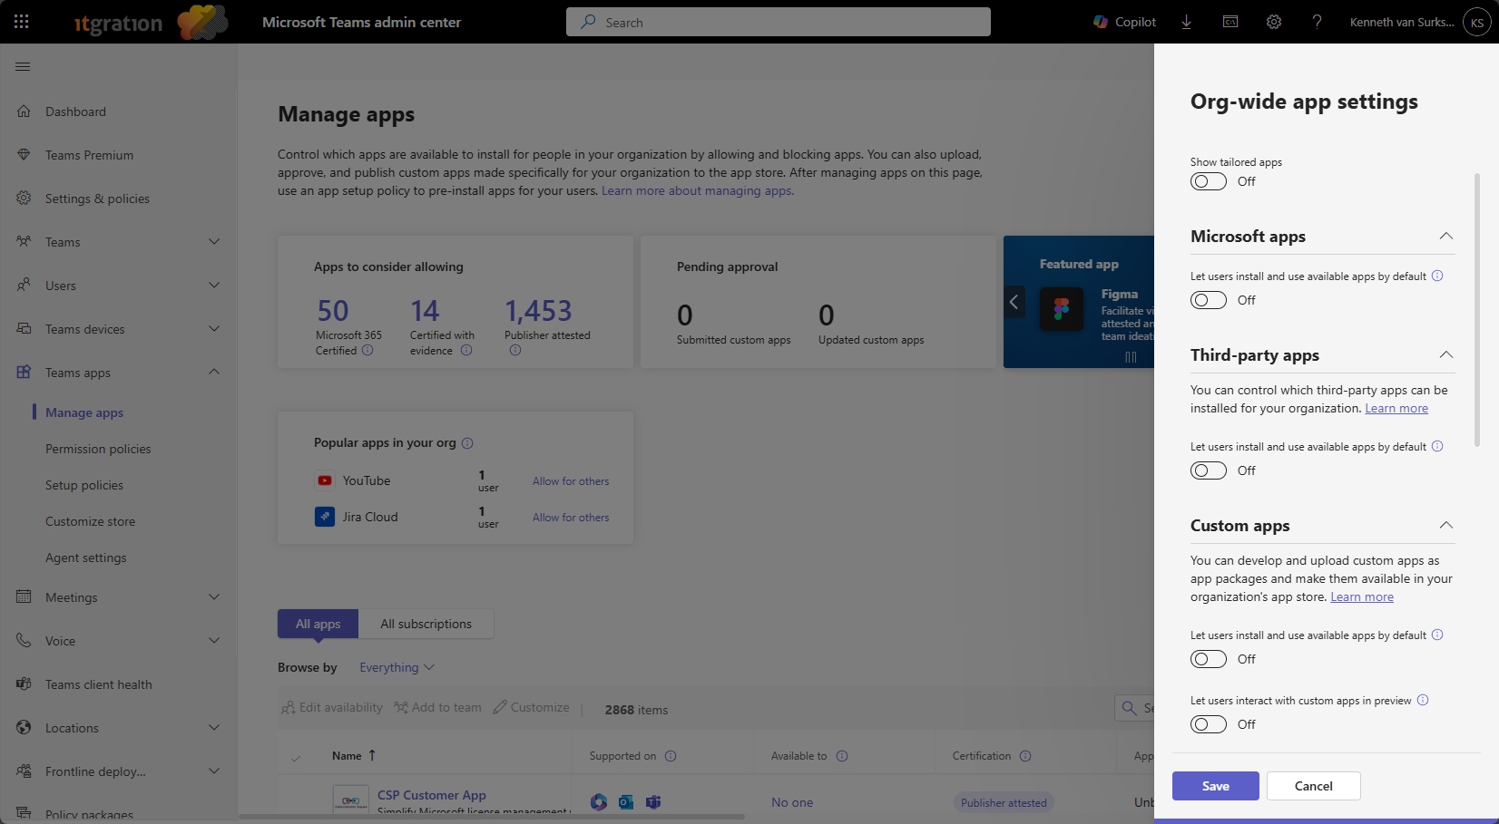Switch to the All subscriptions tab
The width and height of the screenshot is (1499, 824).
tap(426, 624)
